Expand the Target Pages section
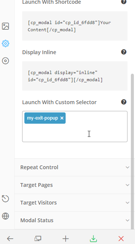This screenshot has width=135, height=244. point(75,185)
